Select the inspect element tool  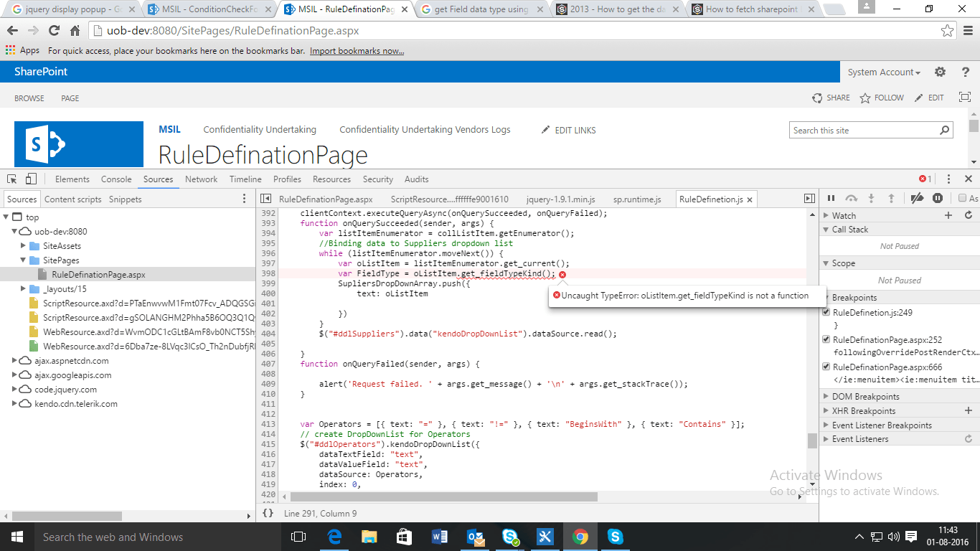point(11,179)
